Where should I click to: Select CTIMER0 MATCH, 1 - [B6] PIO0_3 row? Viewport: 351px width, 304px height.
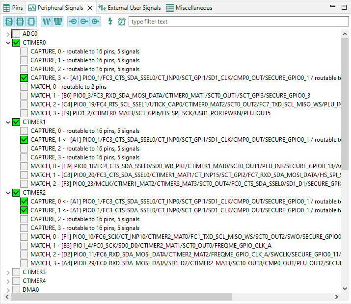[170, 96]
